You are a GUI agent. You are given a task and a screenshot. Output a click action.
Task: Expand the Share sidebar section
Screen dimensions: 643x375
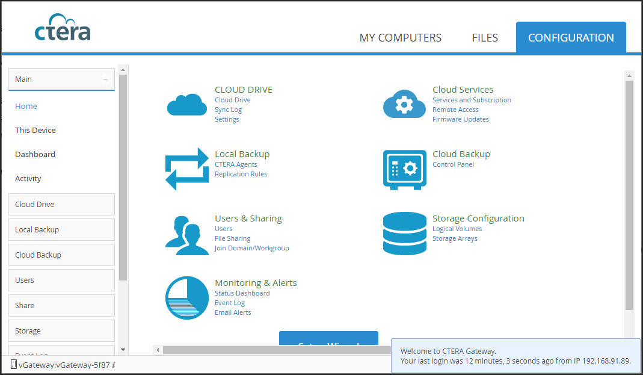click(x=61, y=305)
